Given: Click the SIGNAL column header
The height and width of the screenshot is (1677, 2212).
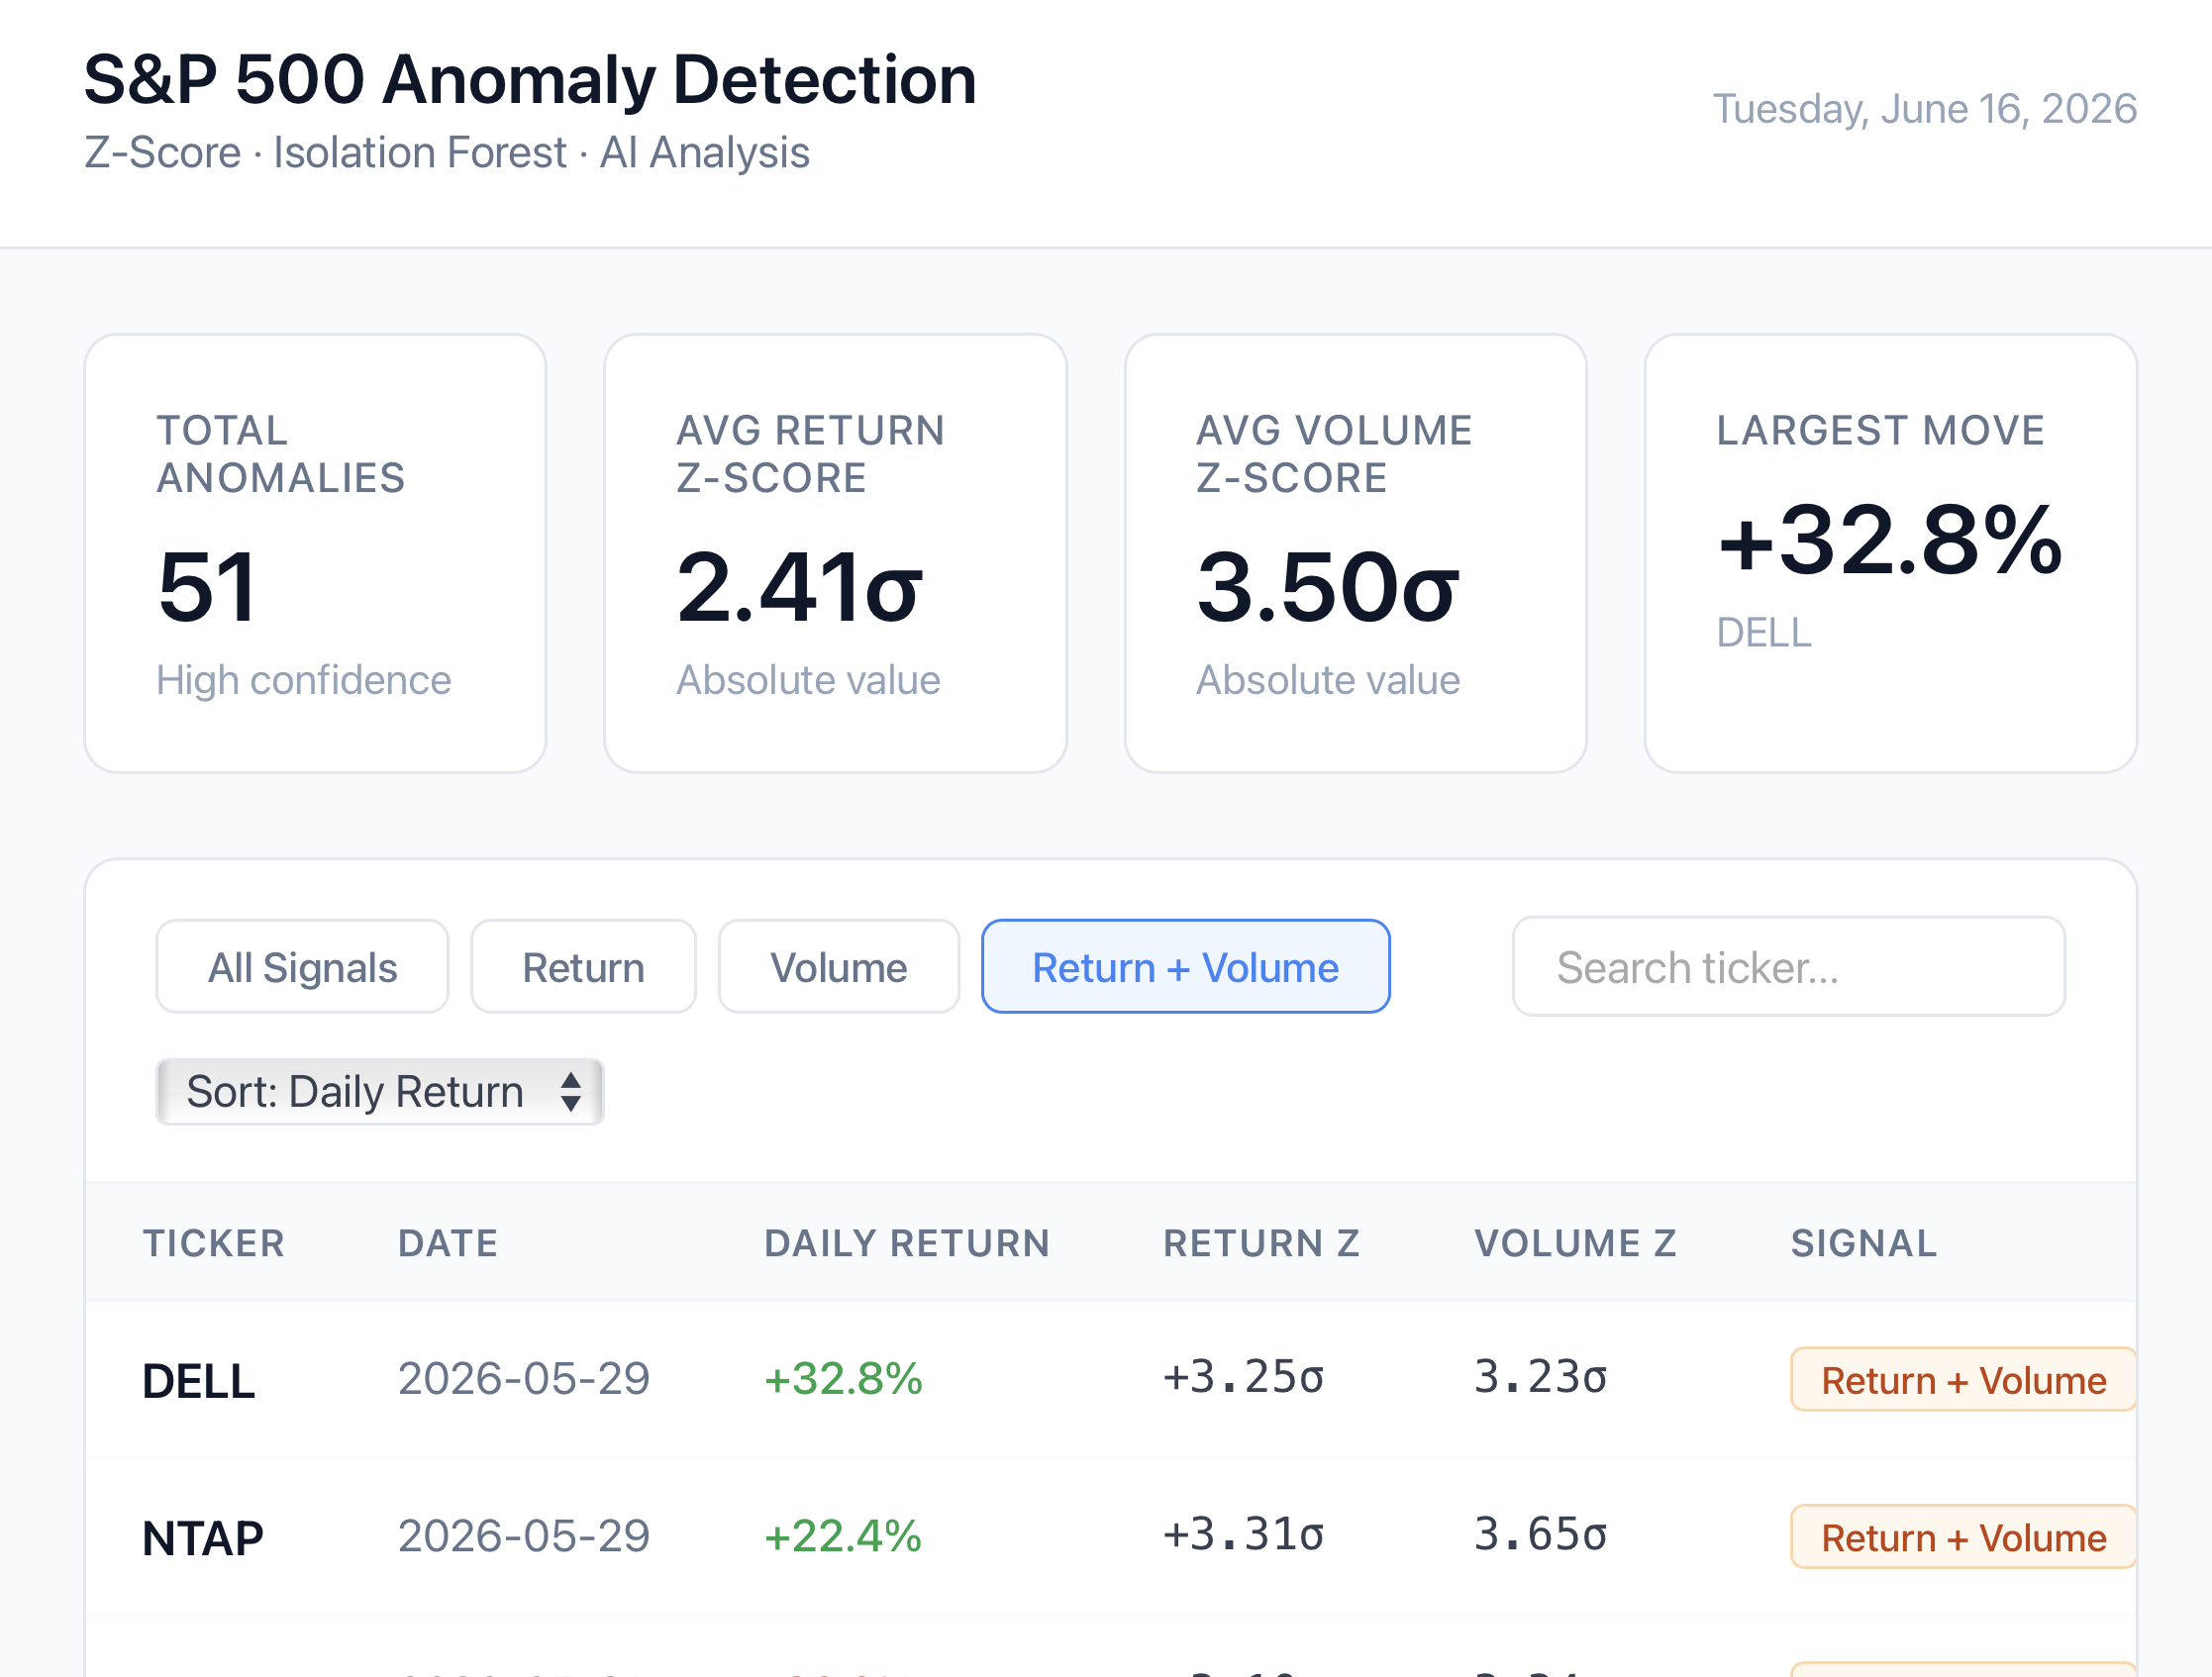Looking at the screenshot, I should 1864,1243.
